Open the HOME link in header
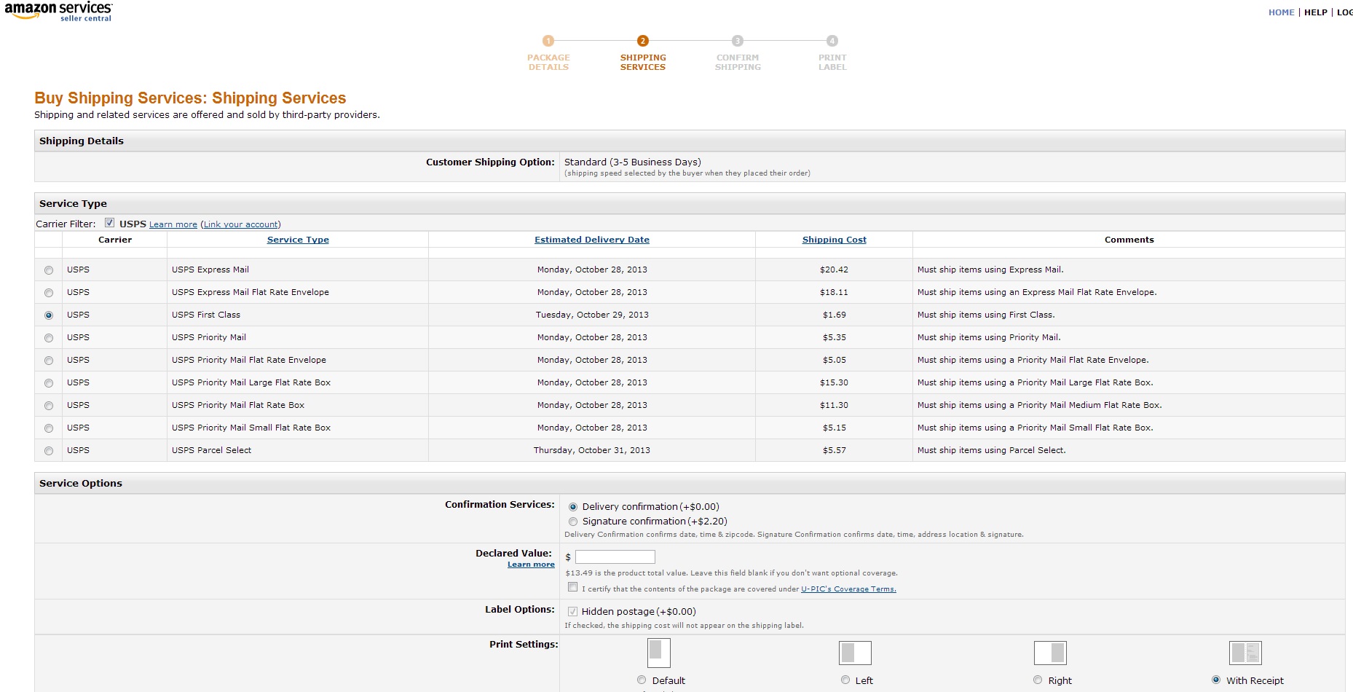This screenshot has height=692, width=1353. click(1282, 12)
